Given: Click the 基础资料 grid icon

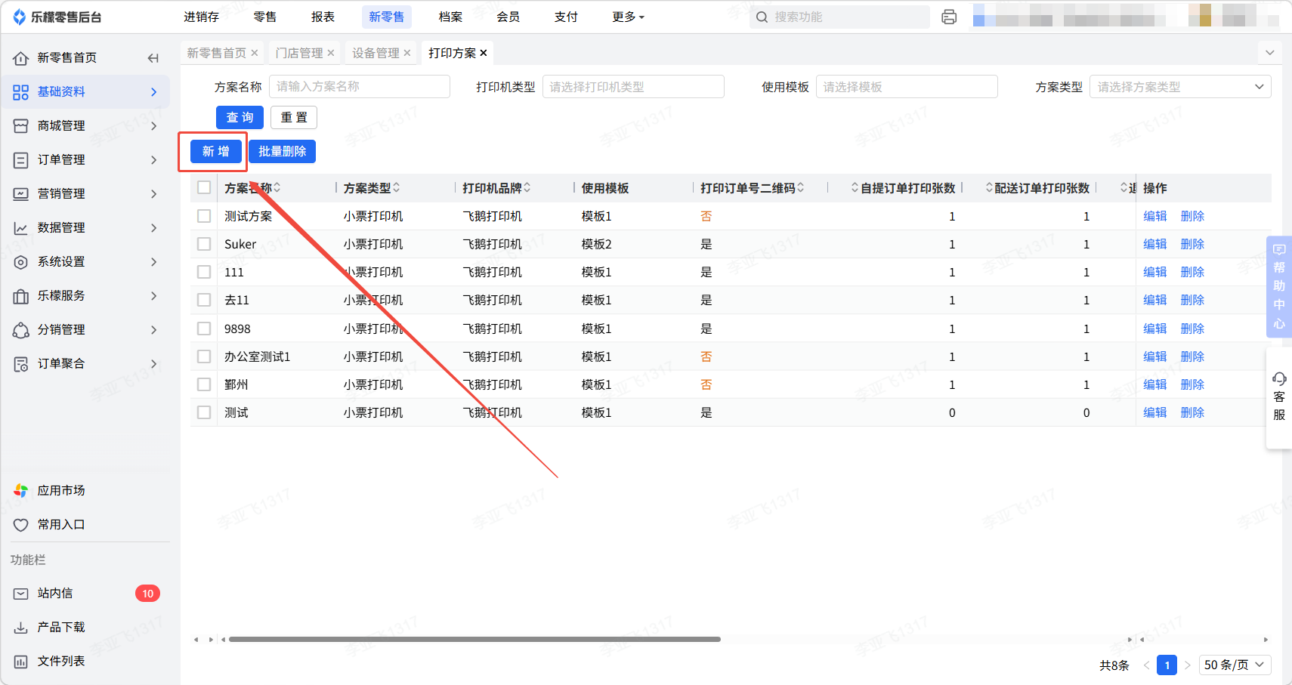Looking at the screenshot, I should [21, 92].
